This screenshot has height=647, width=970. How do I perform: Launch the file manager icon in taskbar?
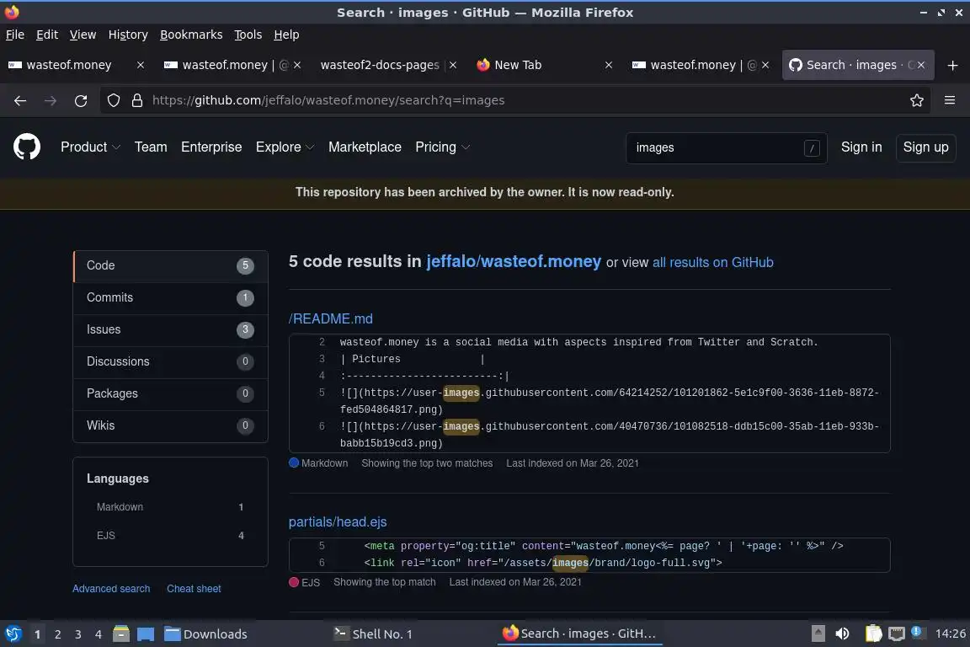[x=121, y=634]
